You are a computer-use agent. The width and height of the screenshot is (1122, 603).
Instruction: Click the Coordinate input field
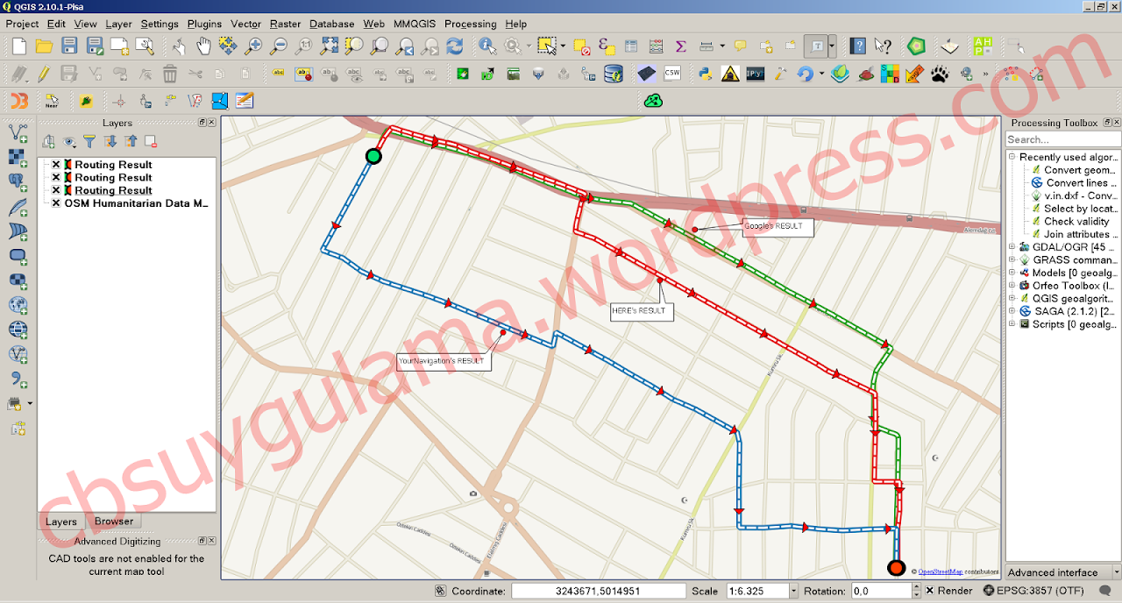click(598, 591)
